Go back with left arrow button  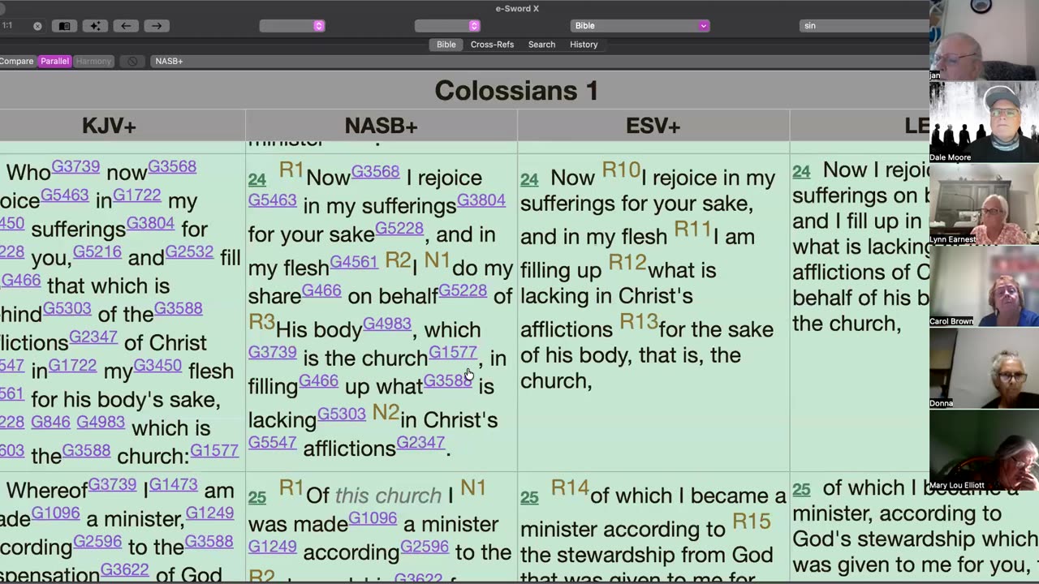point(126,26)
